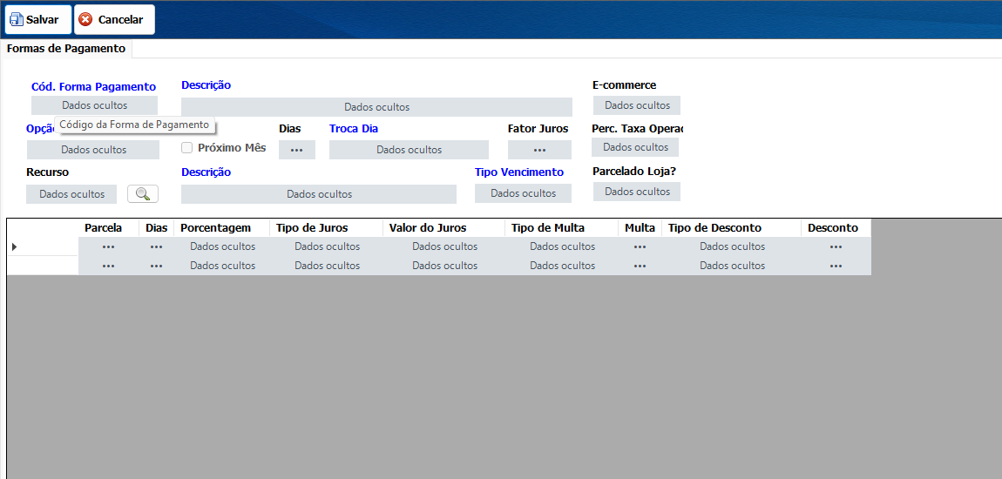Click the first row Tipo de Juros cell
1002x479 pixels.
point(327,246)
